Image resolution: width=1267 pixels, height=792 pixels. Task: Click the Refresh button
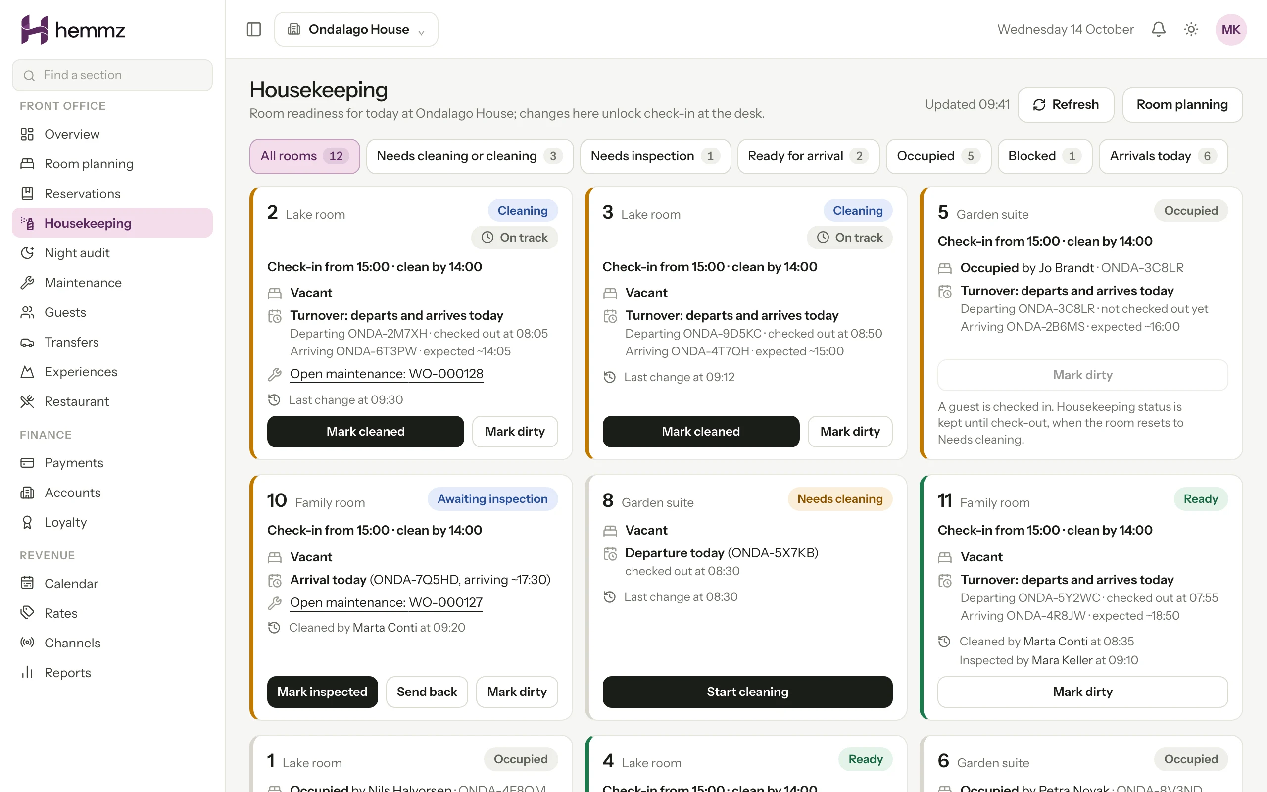[x=1066, y=105]
